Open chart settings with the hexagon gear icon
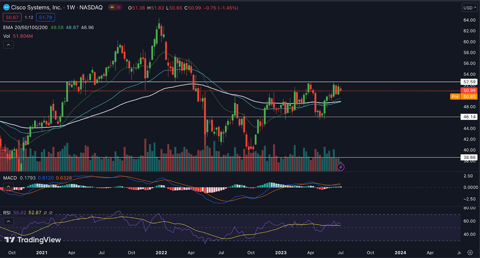480x258 pixels. (x=470, y=253)
